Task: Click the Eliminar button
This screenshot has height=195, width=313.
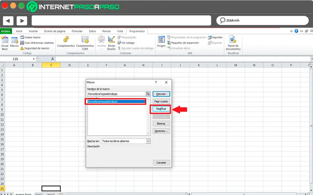Action: (161, 124)
